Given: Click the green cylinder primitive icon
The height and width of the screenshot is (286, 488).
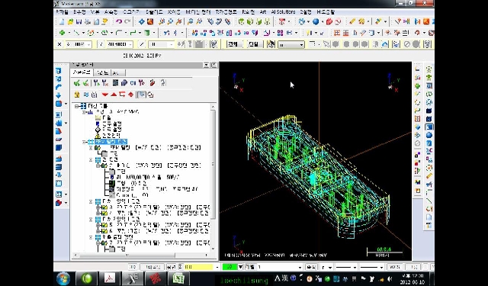Looking at the screenshot, I should pos(146,33).
